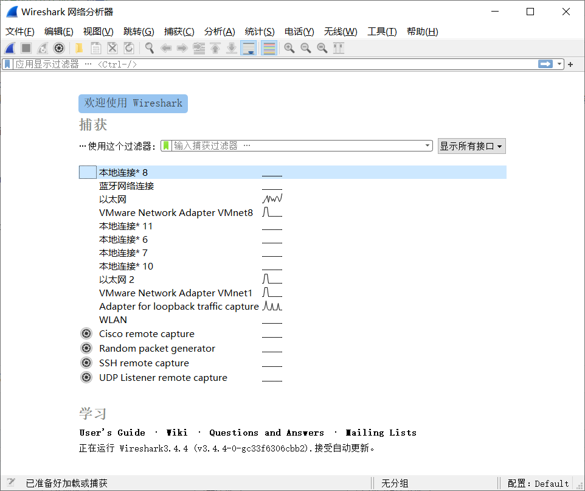585x491 pixels.
Task: Click status bar expert info icon
Action: (10, 482)
